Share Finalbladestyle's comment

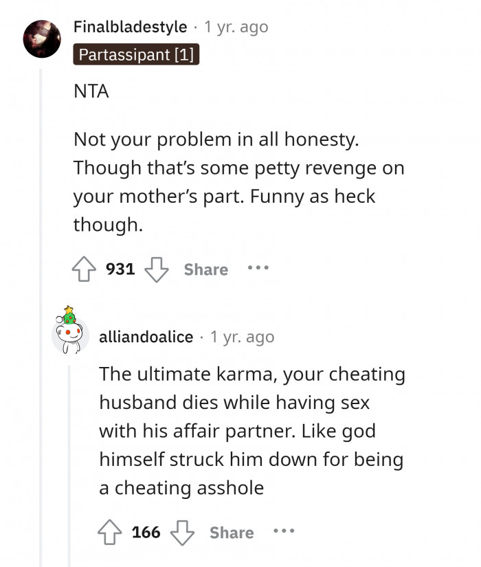point(205,269)
